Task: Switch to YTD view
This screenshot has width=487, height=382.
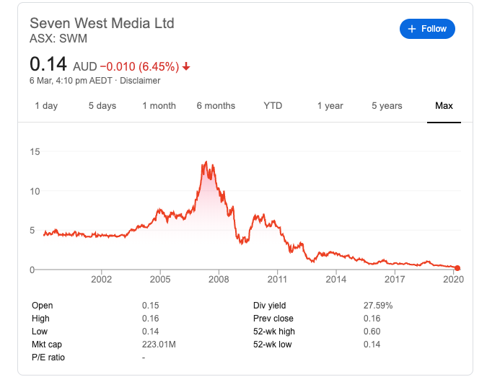Action: click(273, 106)
